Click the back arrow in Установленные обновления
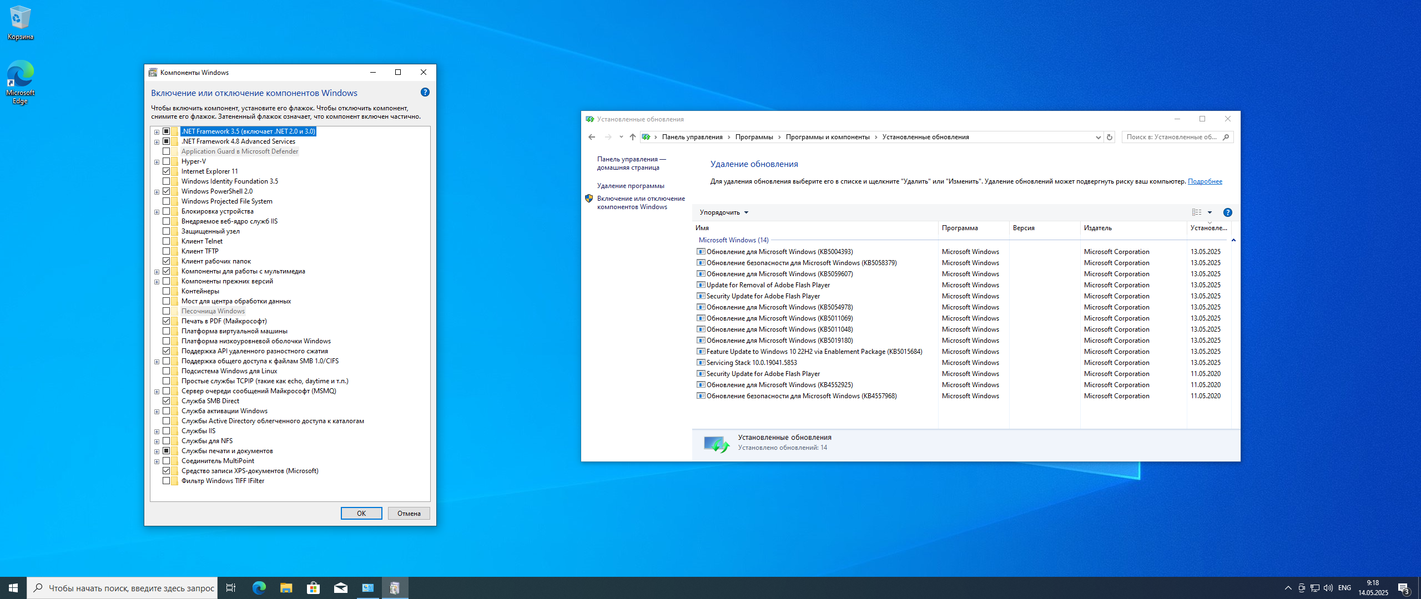This screenshot has height=599, width=1421. point(592,137)
